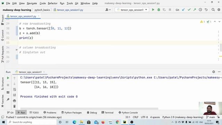Open the Commit tool window
The image size is (222, 125).
click(2, 35)
